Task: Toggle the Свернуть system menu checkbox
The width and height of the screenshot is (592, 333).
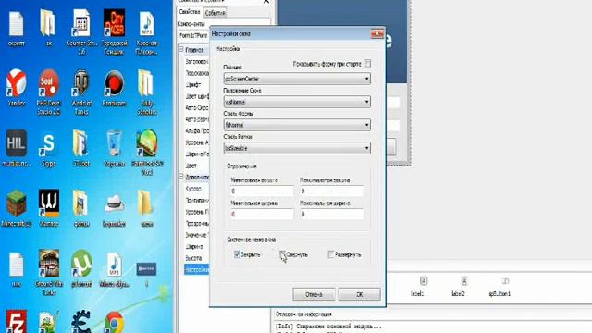Action: (282, 254)
